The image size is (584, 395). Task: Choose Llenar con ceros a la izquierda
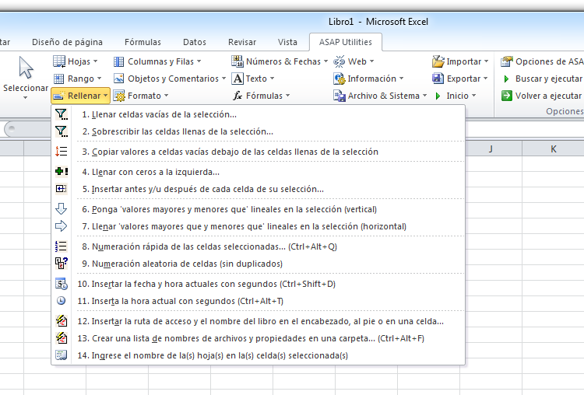click(x=258, y=172)
